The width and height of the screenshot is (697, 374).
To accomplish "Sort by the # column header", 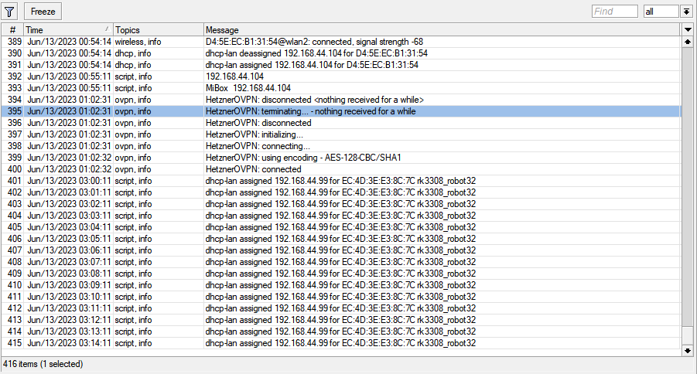I will pyautogui.click(x=12, y=30).
